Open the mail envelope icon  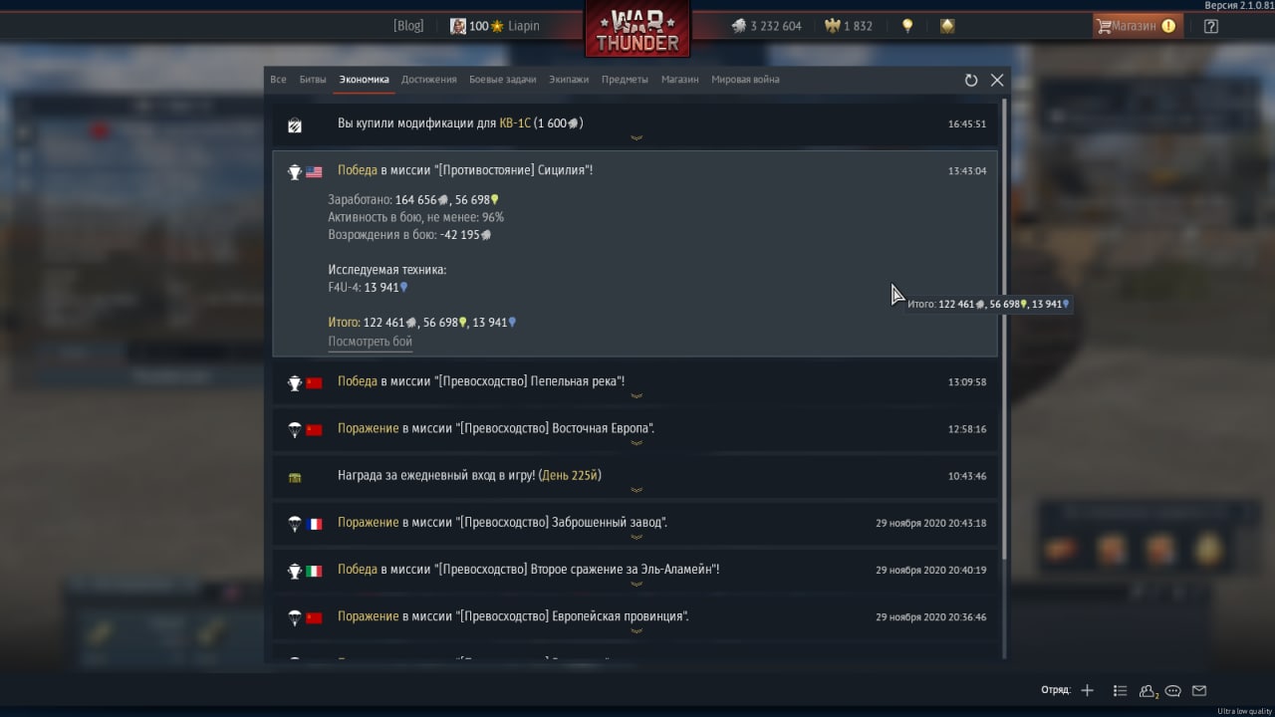pos(1199,690)
